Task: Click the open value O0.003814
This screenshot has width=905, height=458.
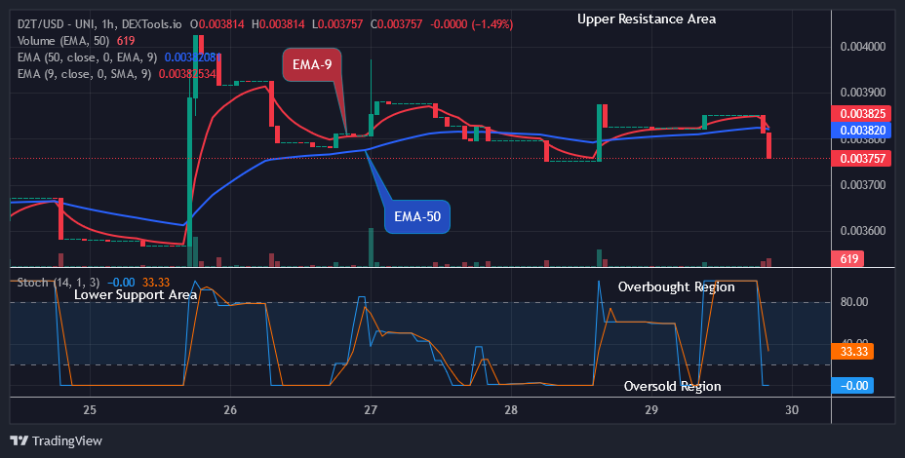Action: click(x=217, y=24)
